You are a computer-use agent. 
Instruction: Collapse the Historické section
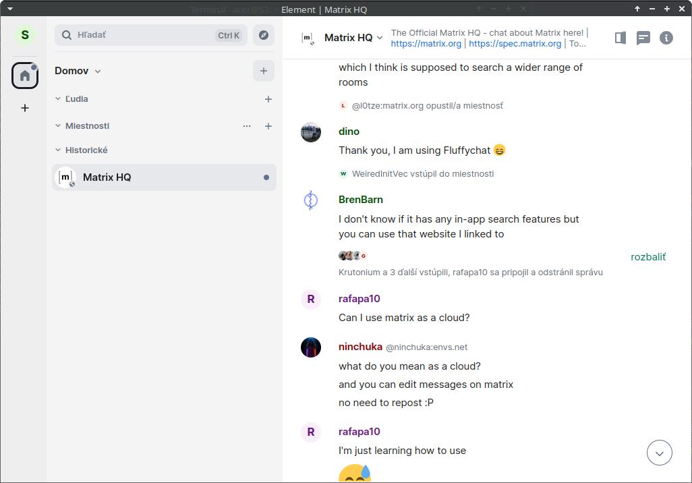pos(58,150)
